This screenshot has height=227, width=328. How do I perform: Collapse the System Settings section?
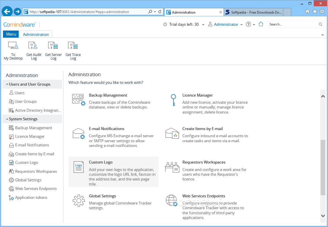point(7,119)
